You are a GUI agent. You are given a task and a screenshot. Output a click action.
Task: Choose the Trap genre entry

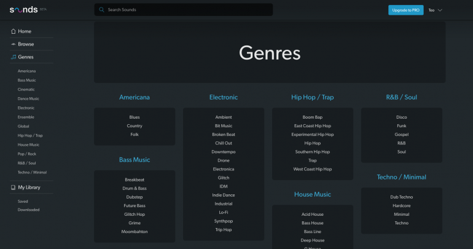[312, 160]
